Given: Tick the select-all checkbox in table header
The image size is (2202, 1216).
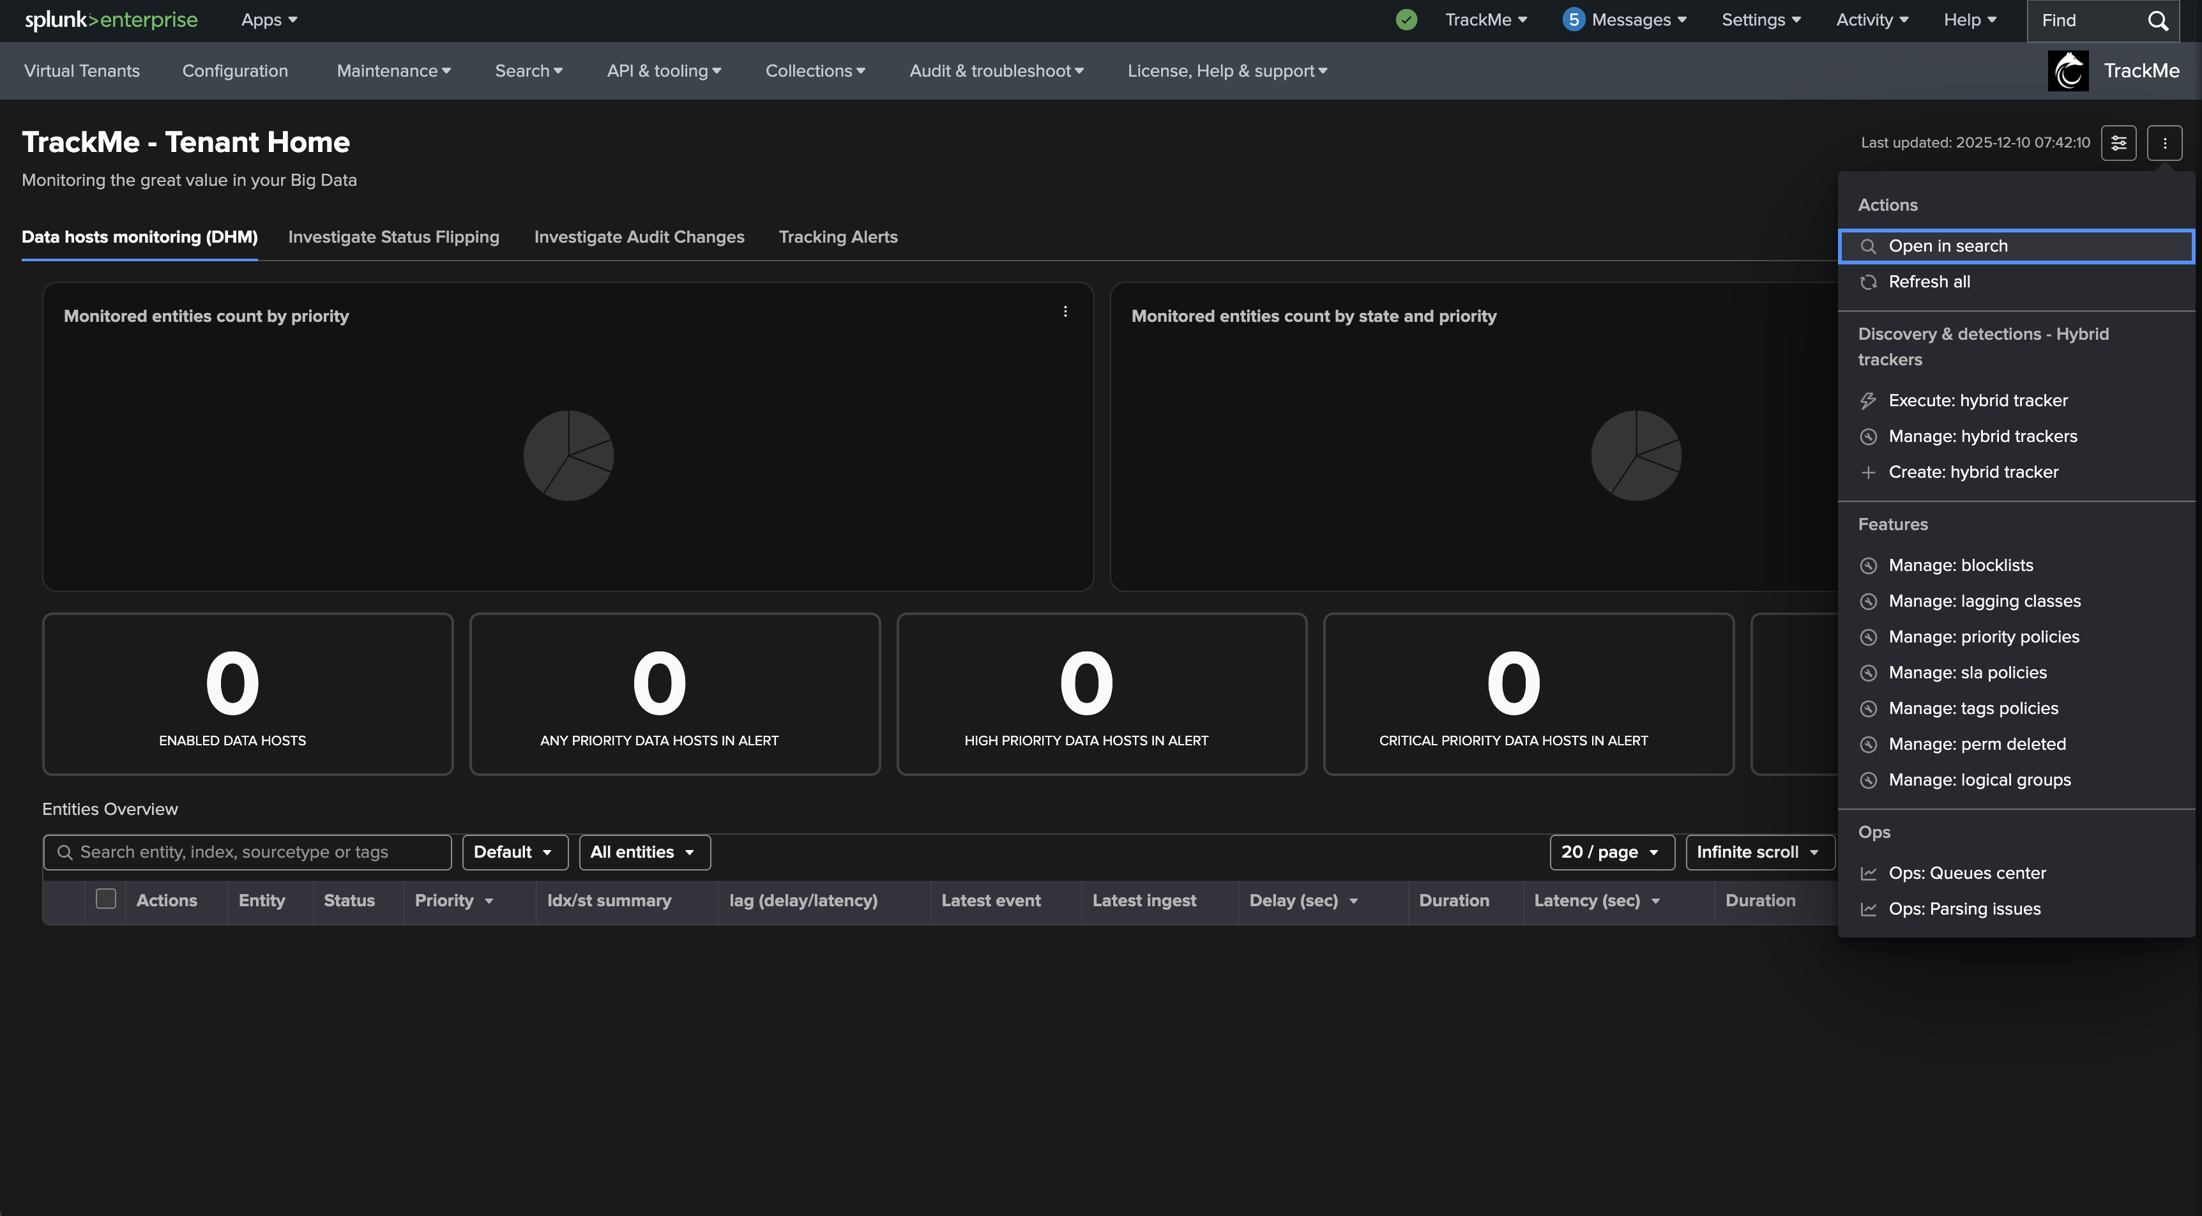Looking at the screenshot, I should tap(106, 899).
